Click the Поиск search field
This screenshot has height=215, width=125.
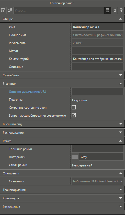pos(59,11)
